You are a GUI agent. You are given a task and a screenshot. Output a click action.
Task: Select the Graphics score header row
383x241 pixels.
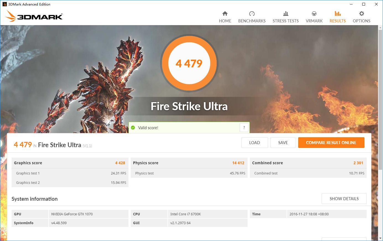click(x=70, y=163)
